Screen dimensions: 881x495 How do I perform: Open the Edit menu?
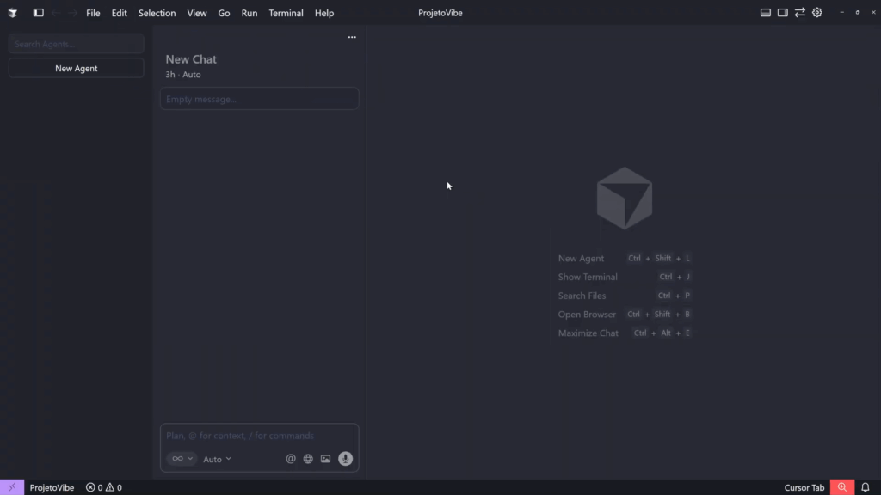(x=119, y=13)
